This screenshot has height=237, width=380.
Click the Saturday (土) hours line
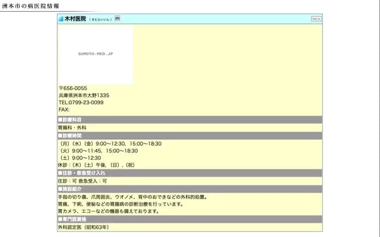80,158
